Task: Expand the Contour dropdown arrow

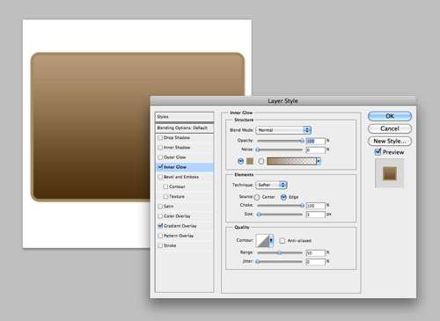Action: 271,241
